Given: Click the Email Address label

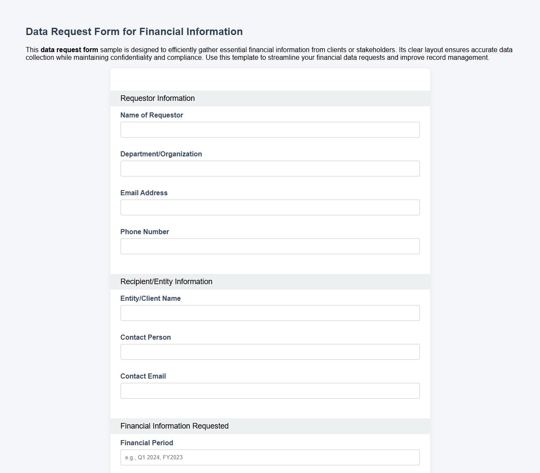Looking at the screenshot, I should [144, 193].
